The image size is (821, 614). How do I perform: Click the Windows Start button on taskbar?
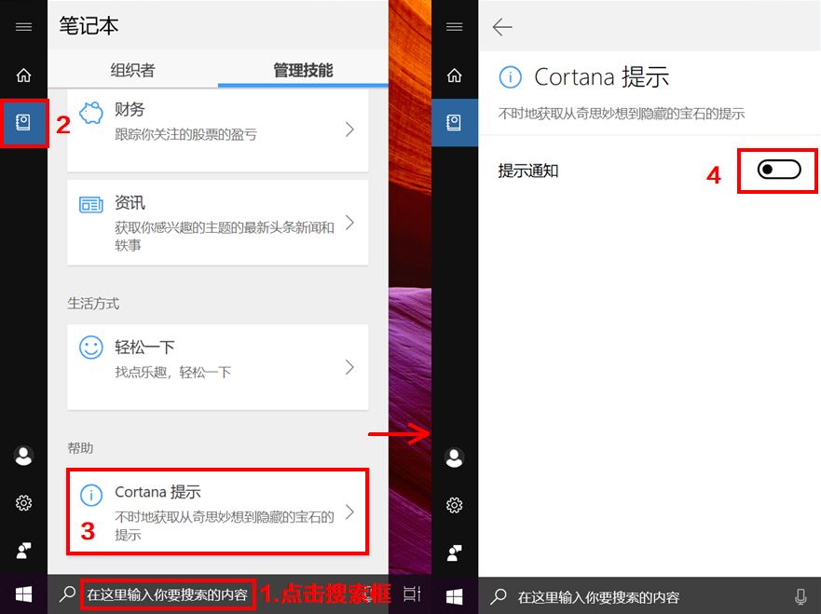pos(23,594)
